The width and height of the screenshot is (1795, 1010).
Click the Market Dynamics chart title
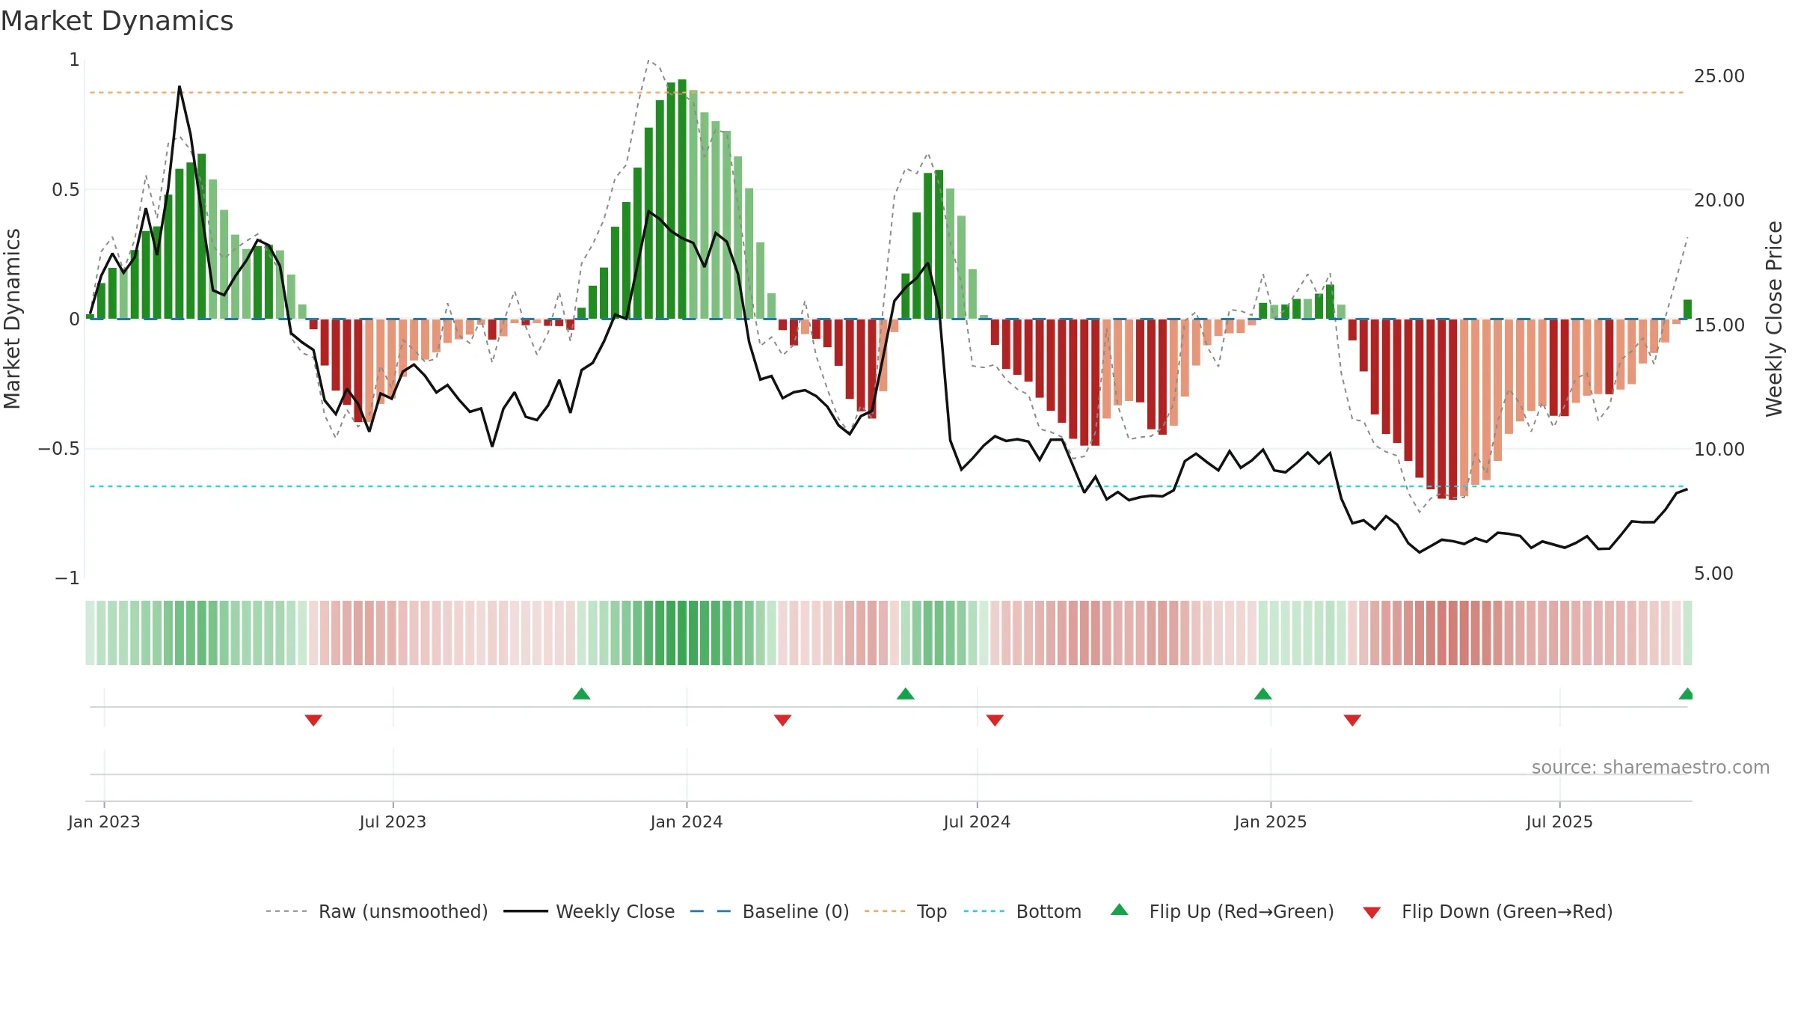pyautogui.click(x=117, y=21)
